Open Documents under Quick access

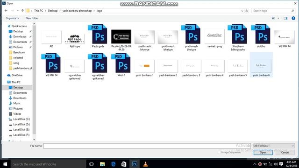(x=20, y=42)
